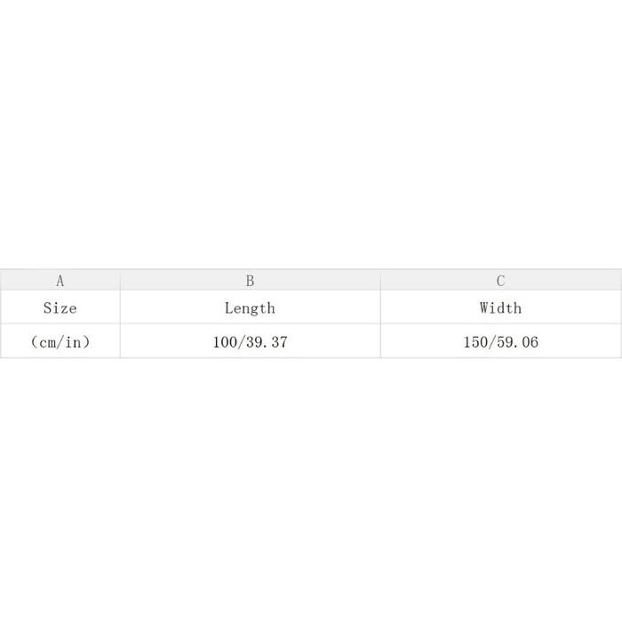
Task: Click blank area below the table
Action: (x=311, y=489)
